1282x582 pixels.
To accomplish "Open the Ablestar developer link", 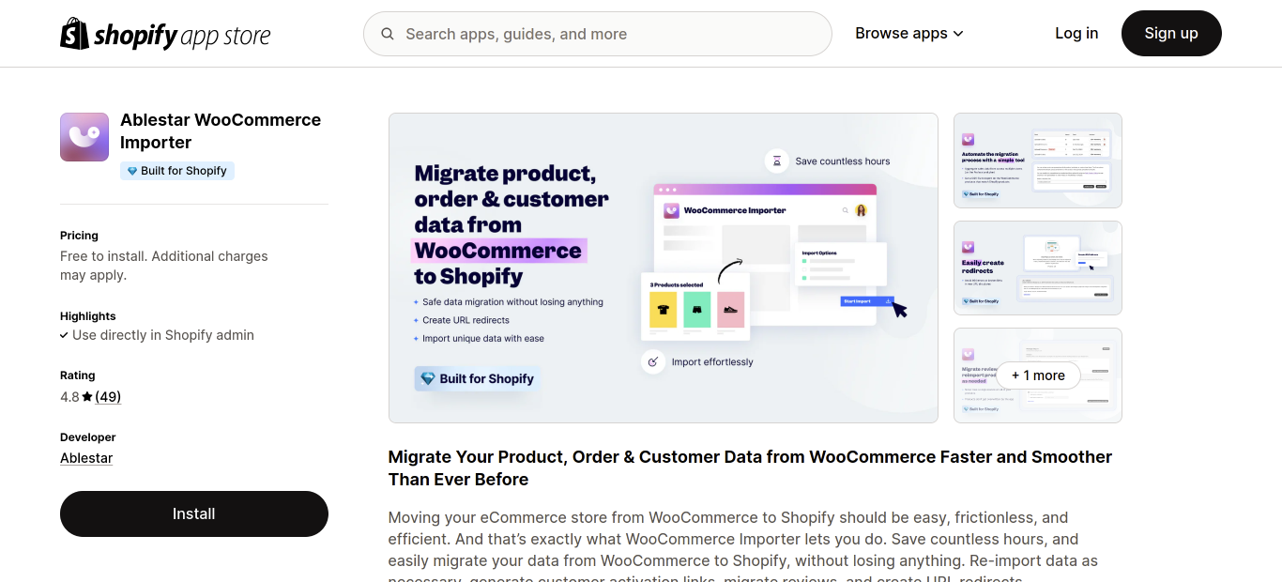I will point(85,457).
